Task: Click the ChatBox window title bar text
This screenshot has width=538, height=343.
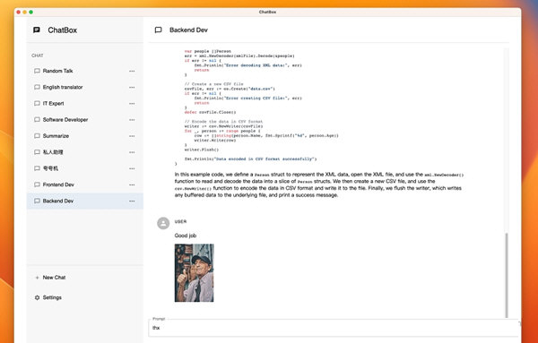Action: pyautogui.click(x=267, y=12)
